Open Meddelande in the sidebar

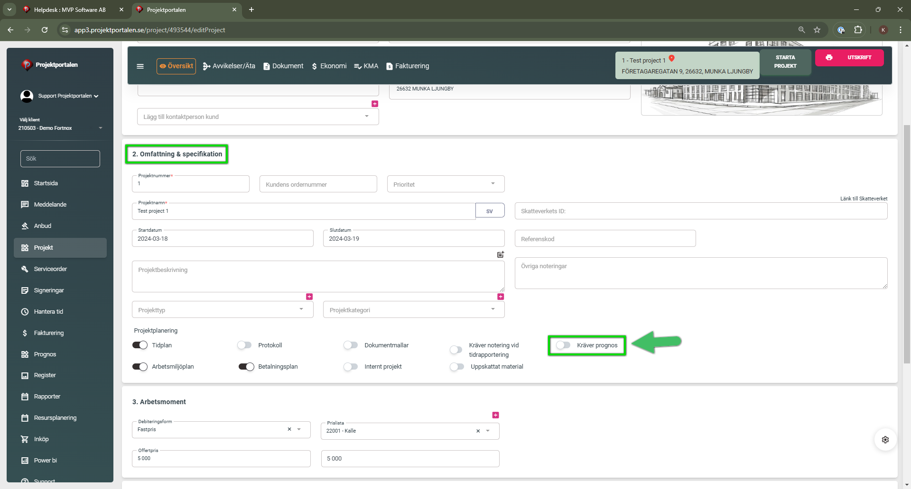click(x=60, y=205)
